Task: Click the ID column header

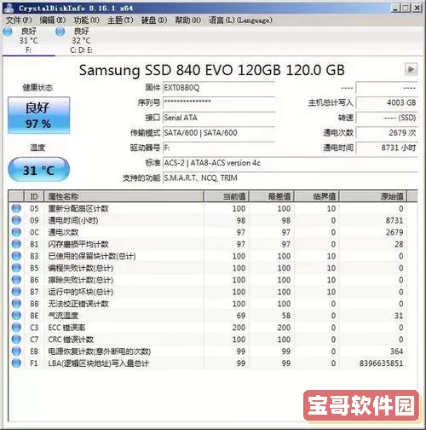Action: tap(34, 196)
